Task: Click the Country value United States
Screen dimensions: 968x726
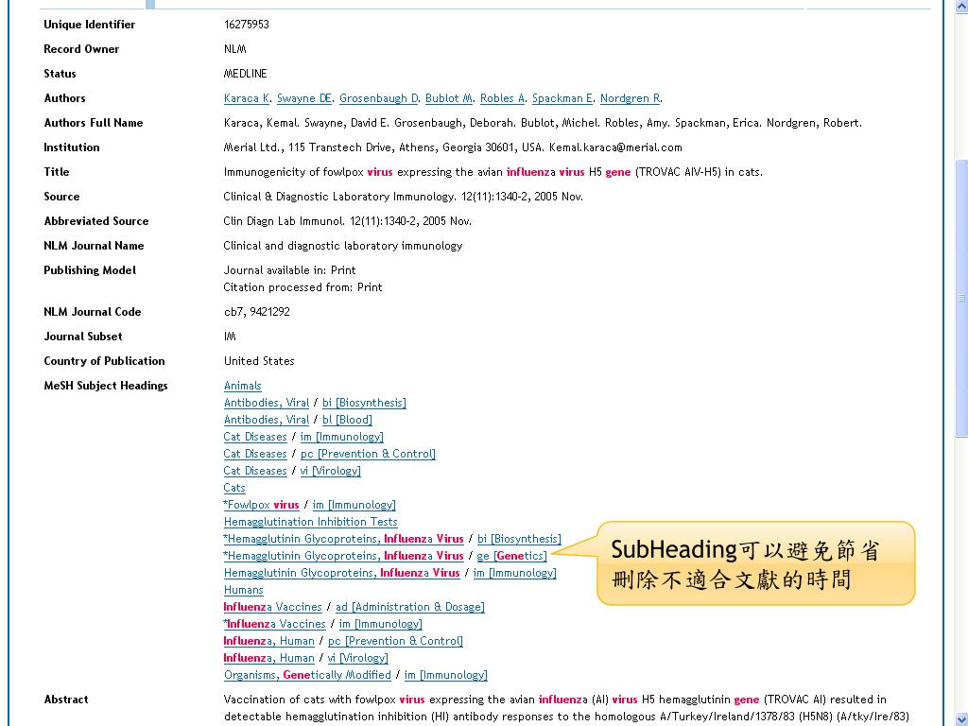Action: pos(259,361)
